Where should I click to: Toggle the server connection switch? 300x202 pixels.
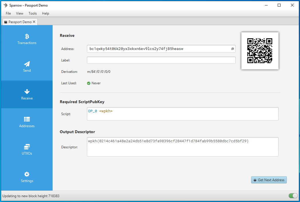[293, 196]
